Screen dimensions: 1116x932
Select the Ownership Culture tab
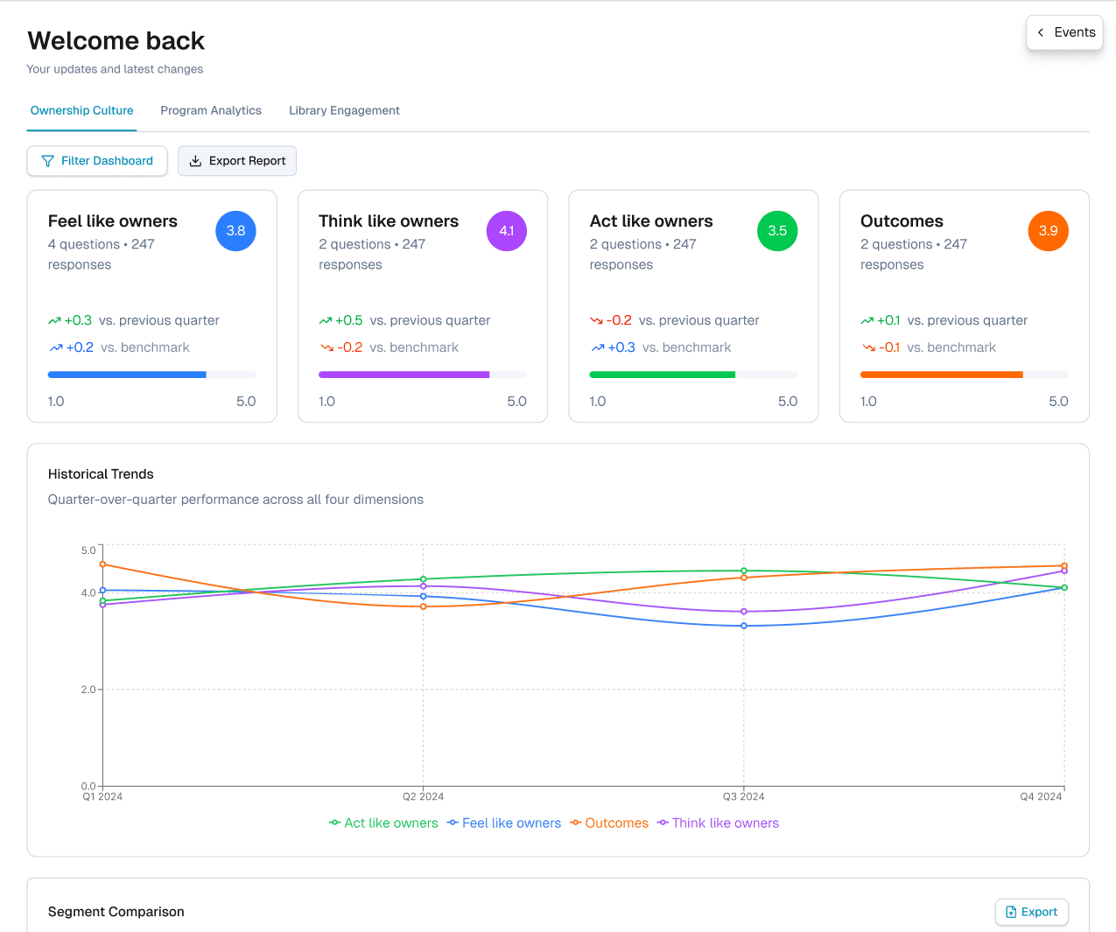[81, 110]
